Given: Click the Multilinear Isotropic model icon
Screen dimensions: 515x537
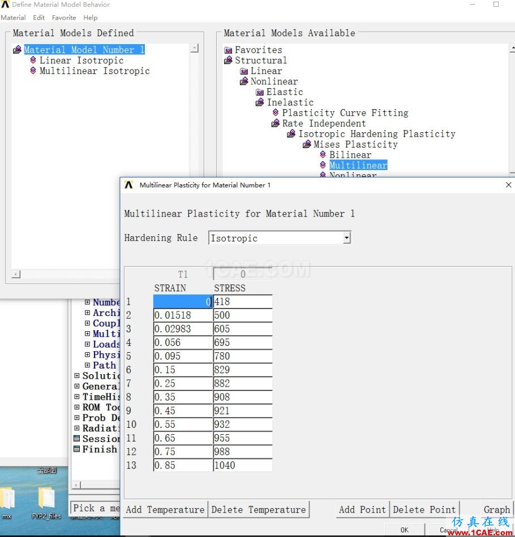Looking at the screenshot, I should tap(33, 71).
